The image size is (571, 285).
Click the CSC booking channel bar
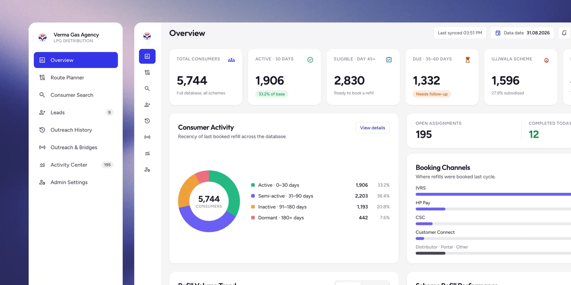tap(424, 224)
